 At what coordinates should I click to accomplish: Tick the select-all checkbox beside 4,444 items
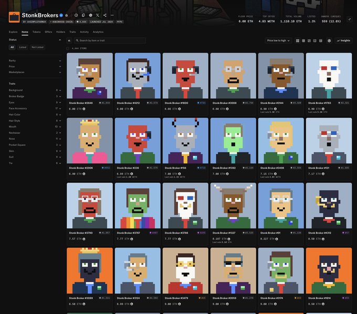coord(68,48)
